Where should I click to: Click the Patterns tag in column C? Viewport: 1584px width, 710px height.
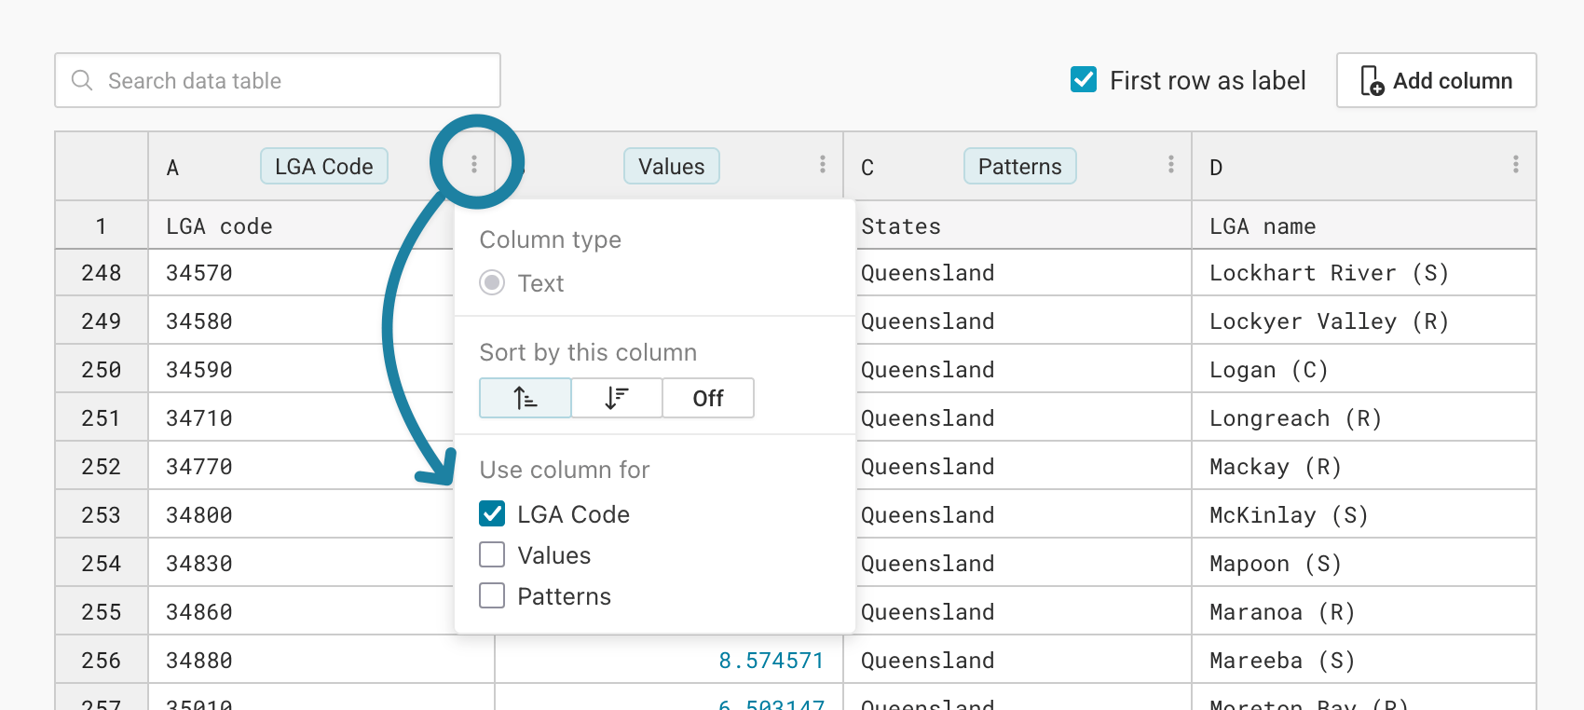click(1020, 166)
